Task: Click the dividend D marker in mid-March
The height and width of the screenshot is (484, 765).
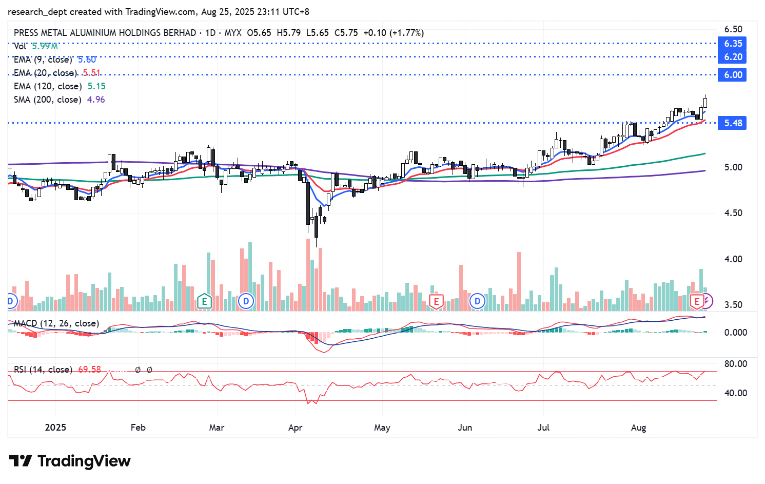Action: [246, 301]
